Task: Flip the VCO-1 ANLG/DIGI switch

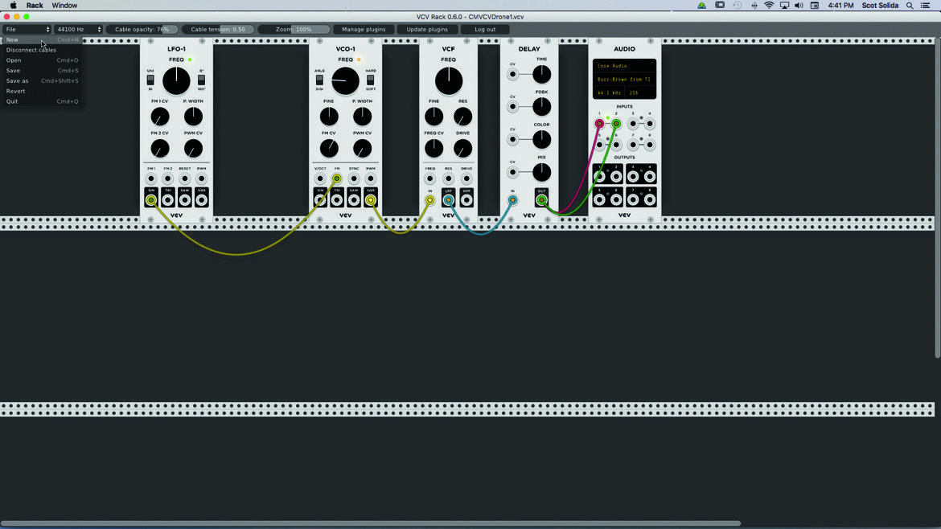Action: pos(320,80)
